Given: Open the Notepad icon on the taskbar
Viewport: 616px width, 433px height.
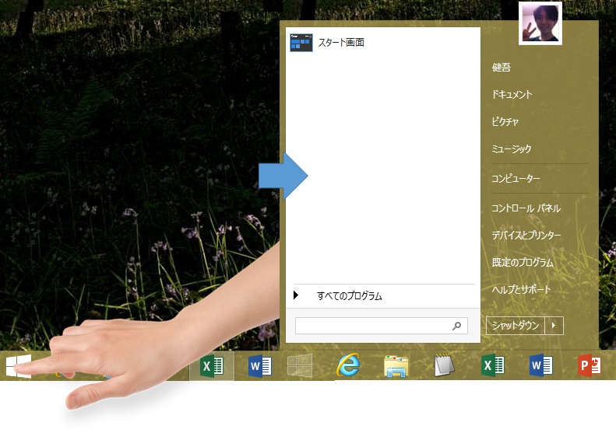Looking at the screenshot, I should coord(444,365).
